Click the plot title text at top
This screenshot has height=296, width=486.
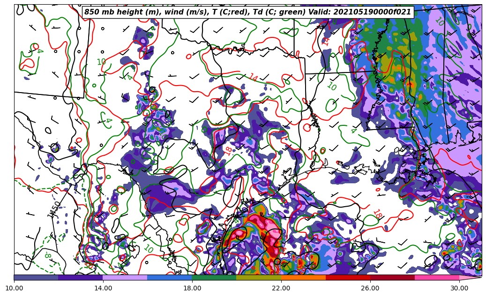tap(247, 12)
